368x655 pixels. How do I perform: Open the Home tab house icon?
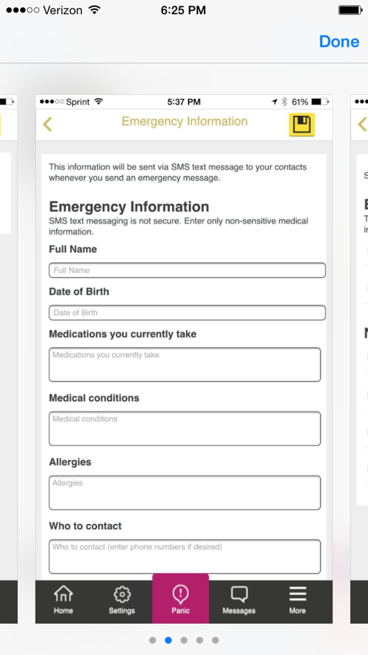(63, 600)
